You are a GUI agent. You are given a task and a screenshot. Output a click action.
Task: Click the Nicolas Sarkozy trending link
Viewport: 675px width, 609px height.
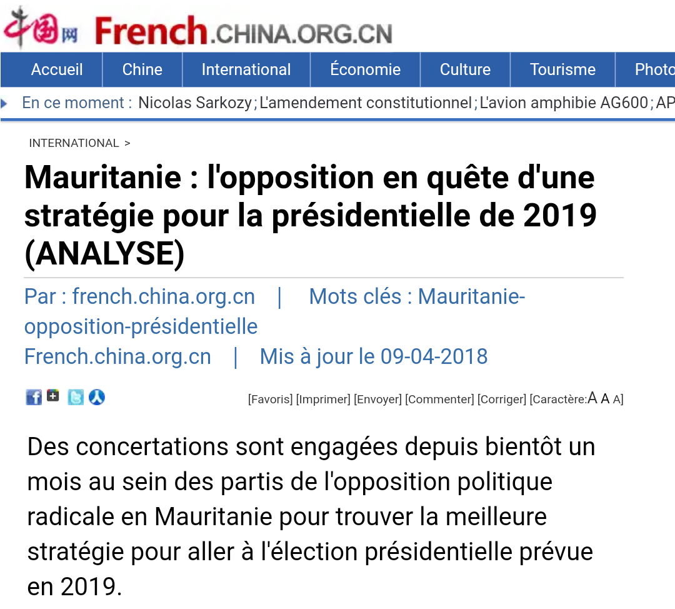pos(195,103)
